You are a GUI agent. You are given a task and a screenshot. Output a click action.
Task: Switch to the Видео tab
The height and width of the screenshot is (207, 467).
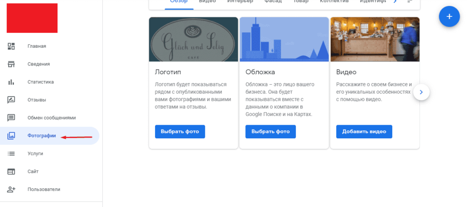208,2
